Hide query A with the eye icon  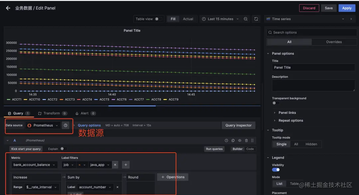(240, 140)
